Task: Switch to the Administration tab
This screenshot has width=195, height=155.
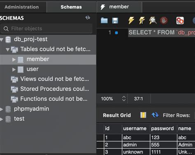Action: (x=22, y=7)
